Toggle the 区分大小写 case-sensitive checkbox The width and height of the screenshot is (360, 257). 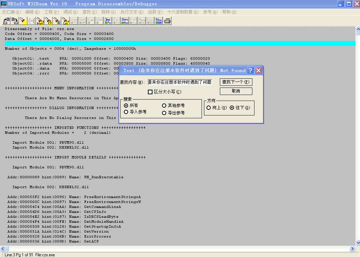(150, 92)
